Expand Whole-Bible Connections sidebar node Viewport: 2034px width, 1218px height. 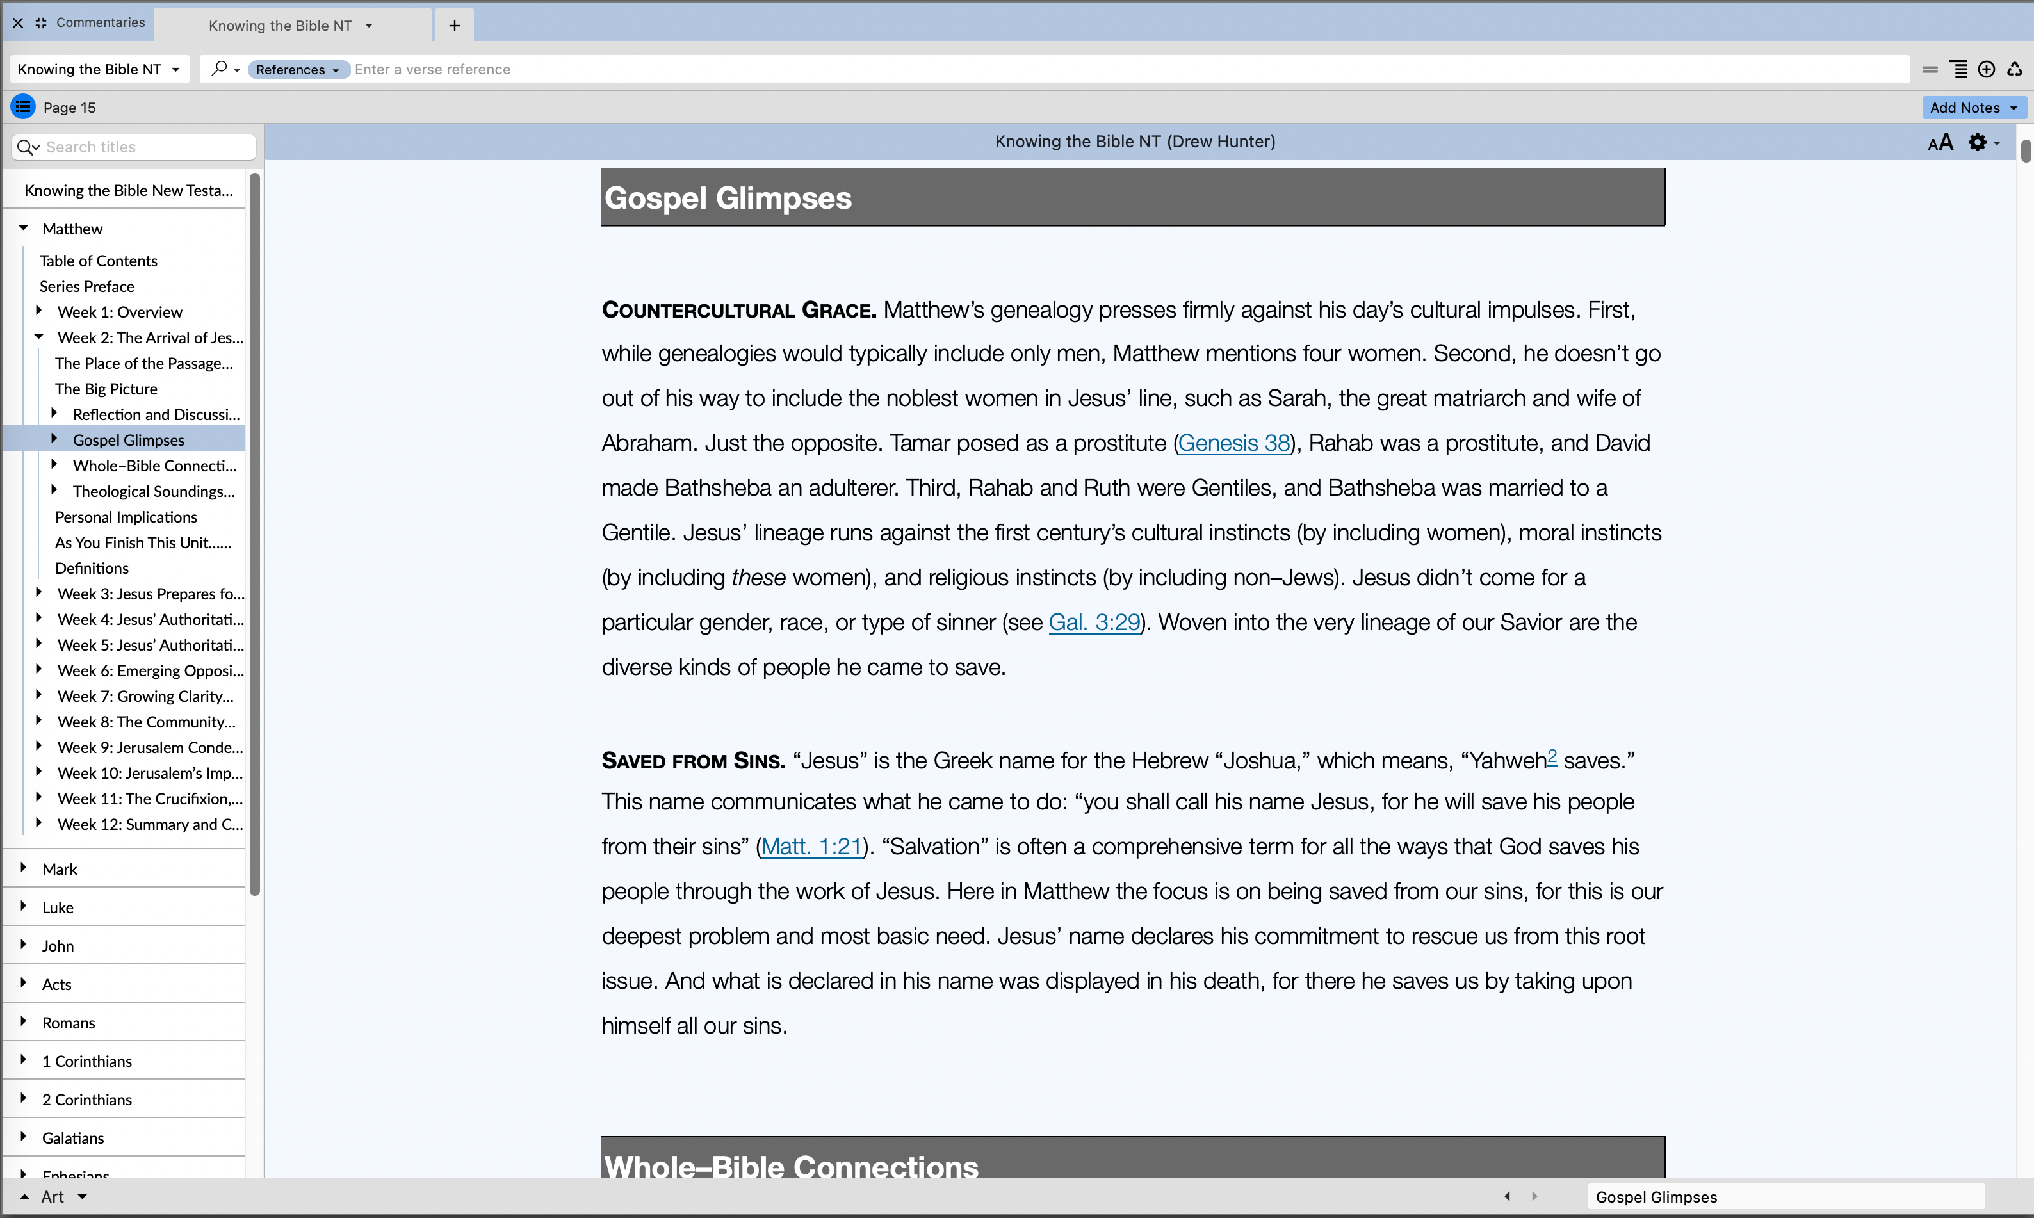(54, 464)
